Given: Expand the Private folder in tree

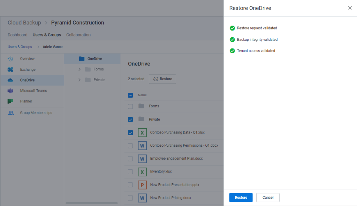Looking at the screenshot, I should [x=79, y=80].
